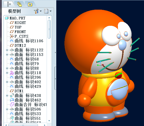The image size is (144, 126).
Task: Expand the 曲面 标识438 node
Action: [7, 96]
